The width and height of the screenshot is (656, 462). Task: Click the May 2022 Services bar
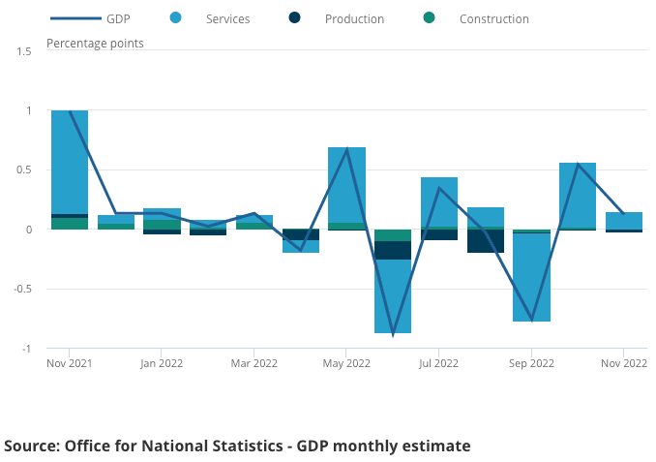click(346, 184)
